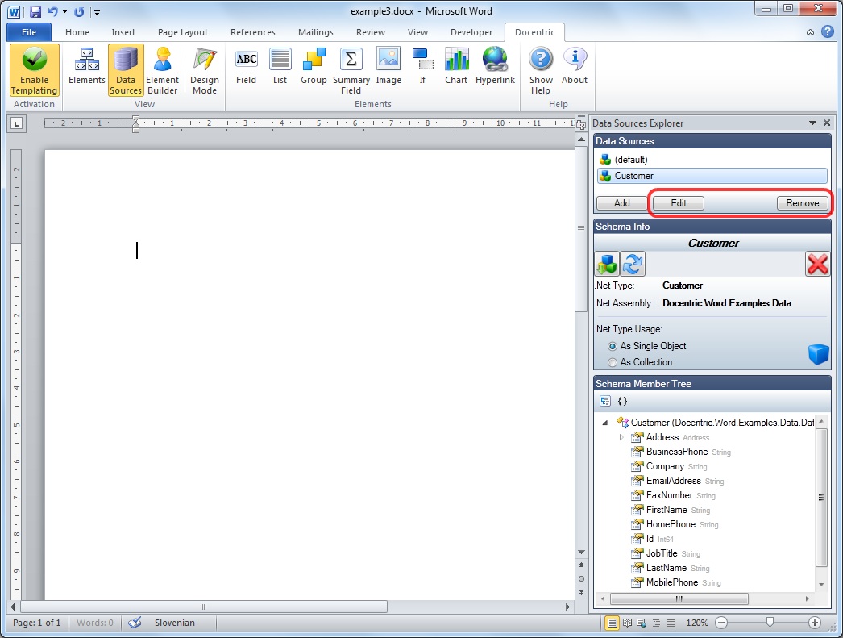Switch to the References tab
This screenshot has height=638, width=843.
pos(253,32)
